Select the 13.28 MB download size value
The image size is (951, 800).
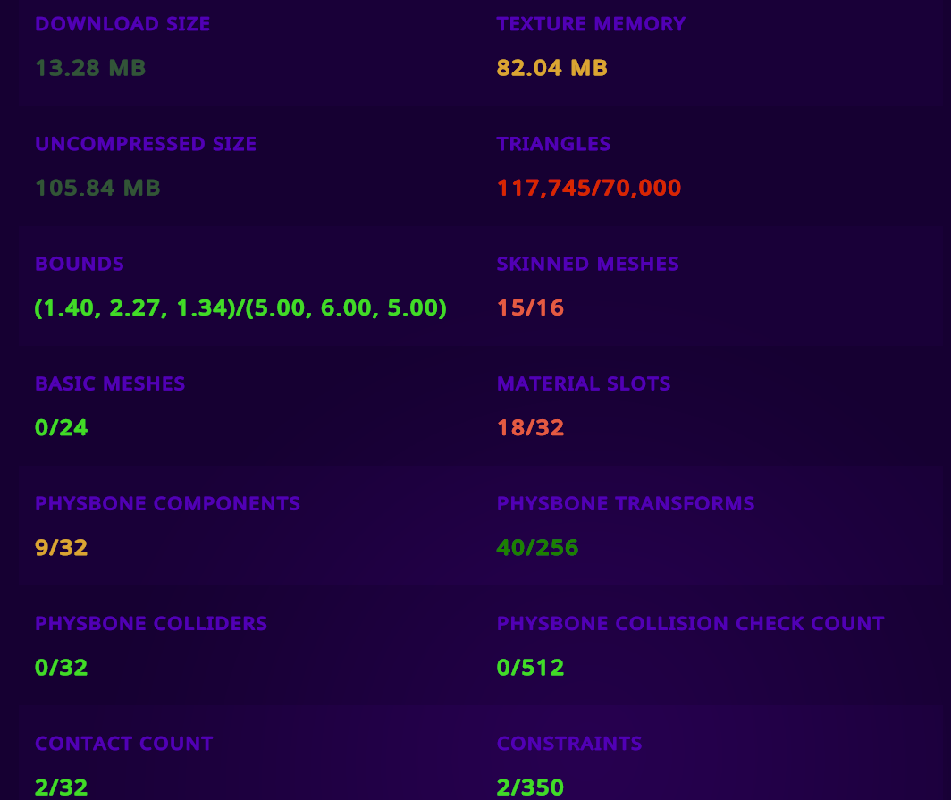point(90,68)
